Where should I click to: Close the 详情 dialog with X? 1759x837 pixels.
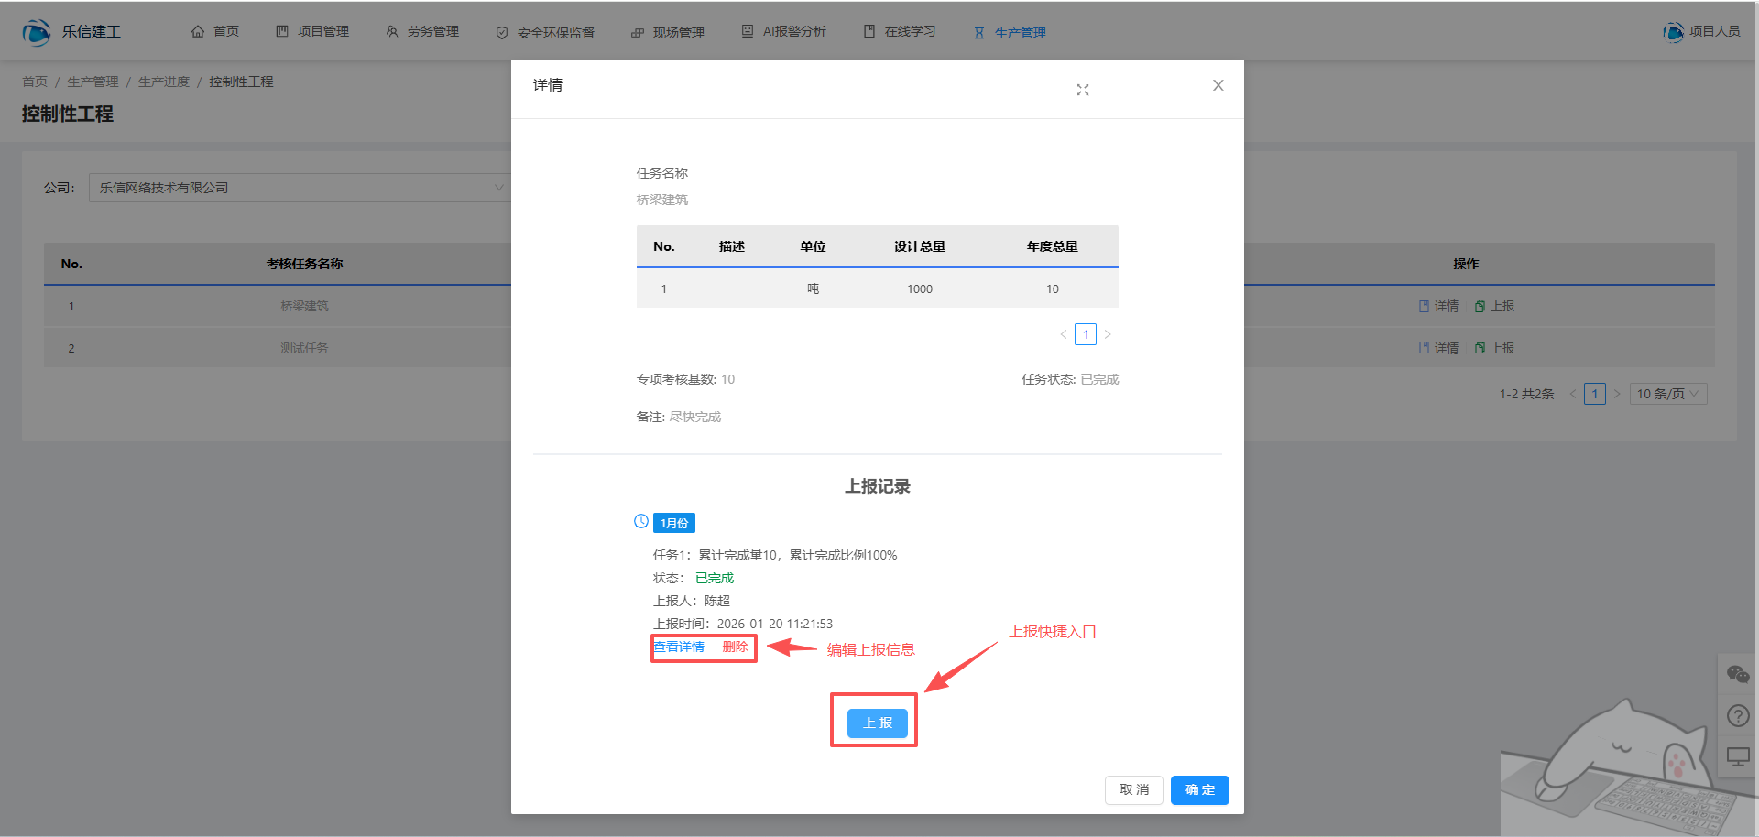tap(1218, 85)
